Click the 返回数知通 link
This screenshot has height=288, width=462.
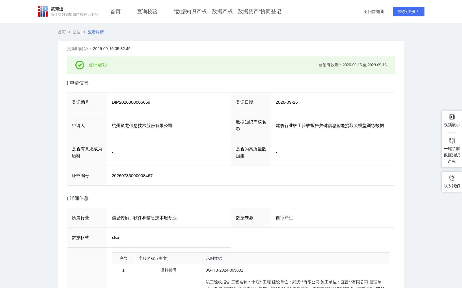coord(374,12)
